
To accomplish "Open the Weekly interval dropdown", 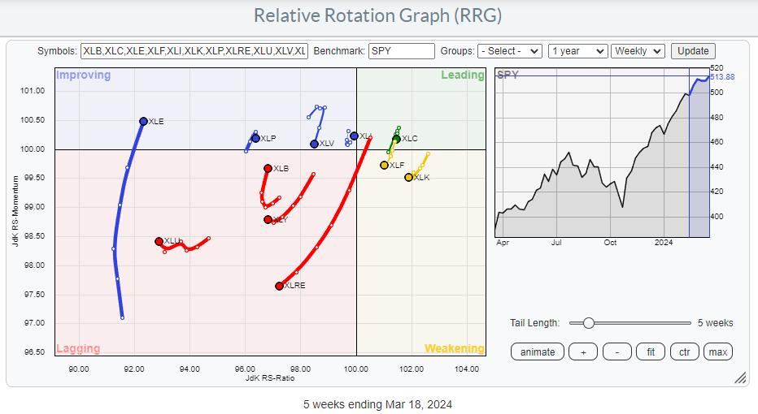I will click(638, 50).
